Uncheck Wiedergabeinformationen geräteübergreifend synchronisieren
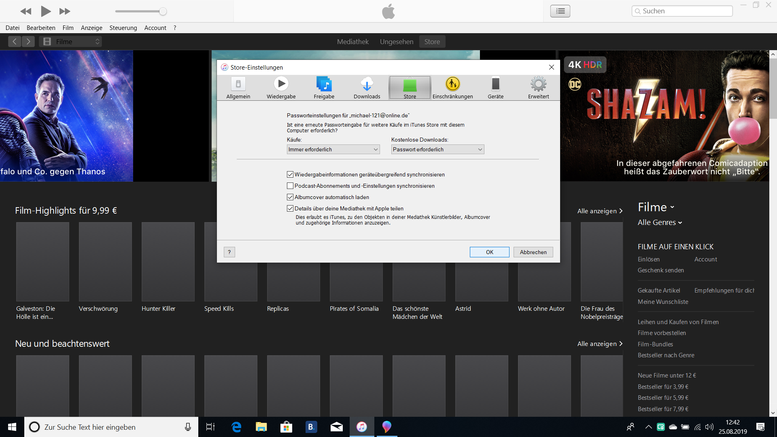777x437 pixels. pos(290,174)
